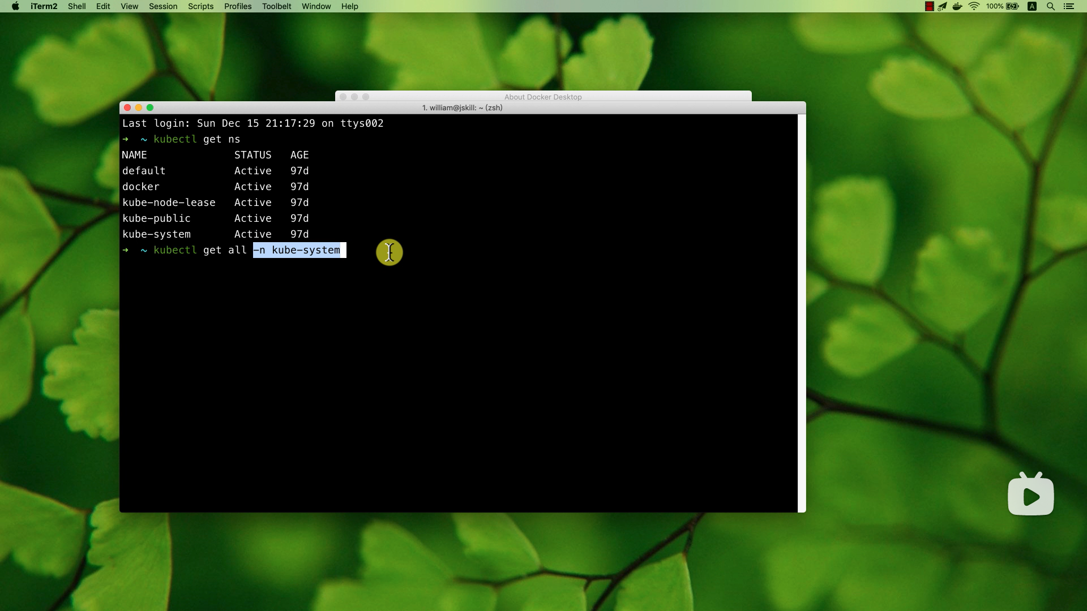Click the 100% battery percentage text
Viewport: 1087px width, 611px height.
pos(994,6)
